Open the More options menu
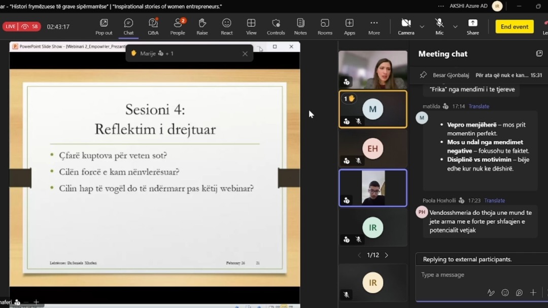The image size is (548, 308). click(374, 26)
